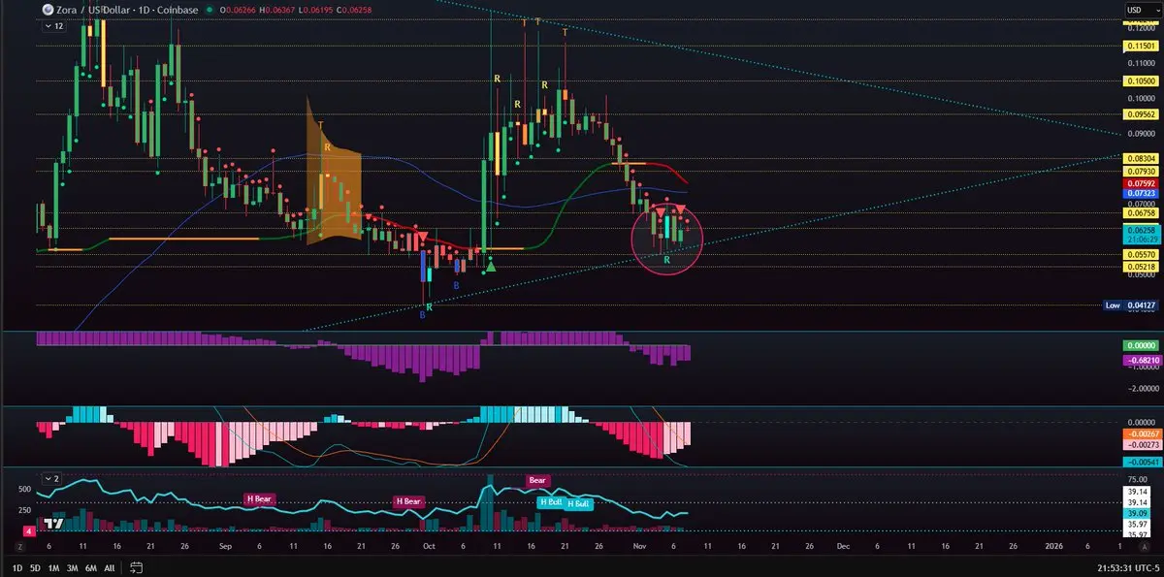Viewport: 1164px width, 577px height.
Task: Select the 3M time range
Action: pyautogui.click(x=73, y=567)
